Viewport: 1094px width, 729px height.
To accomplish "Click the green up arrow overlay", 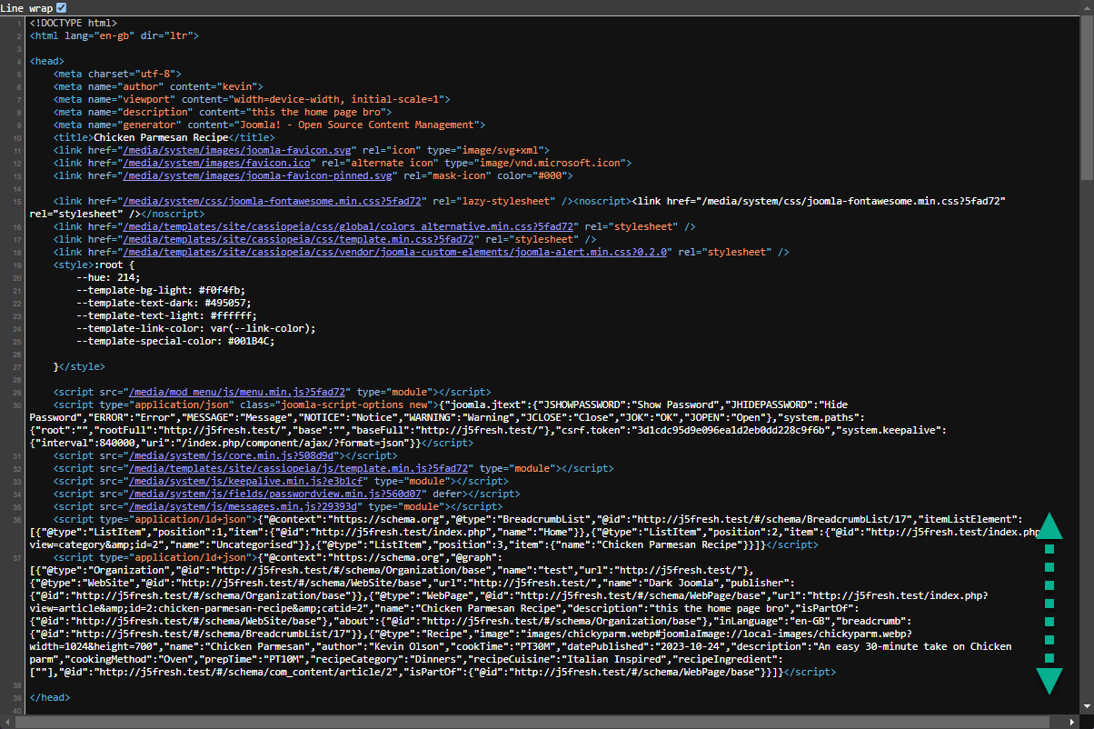I will pos(1049,526).
